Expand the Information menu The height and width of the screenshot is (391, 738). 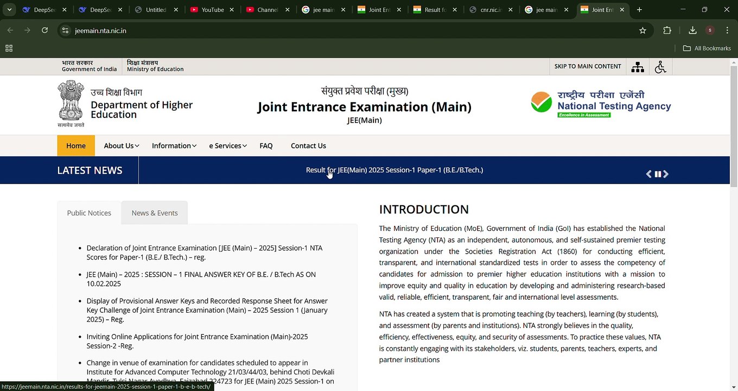point(174,146)
